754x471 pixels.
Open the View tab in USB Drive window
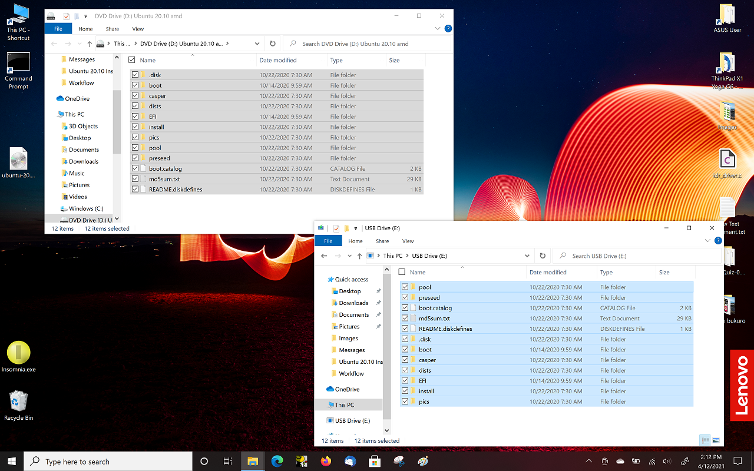[x=408, y=241]
